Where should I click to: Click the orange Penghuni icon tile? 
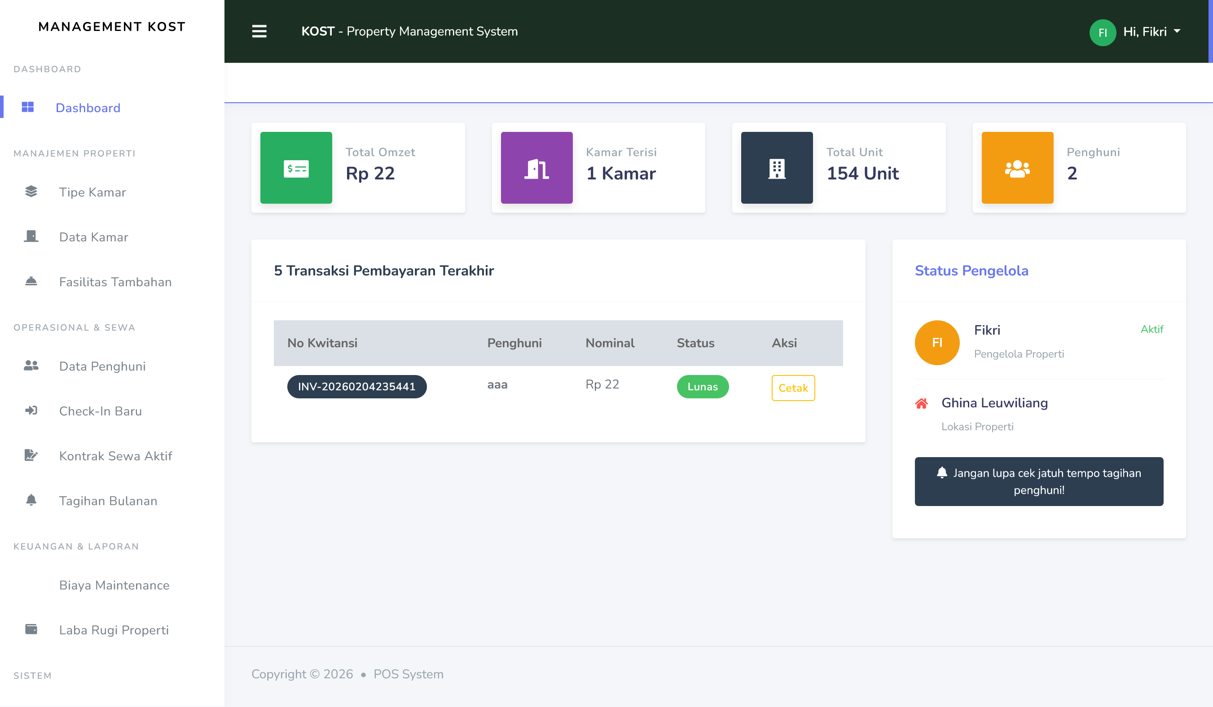(x=1017, y=168)
